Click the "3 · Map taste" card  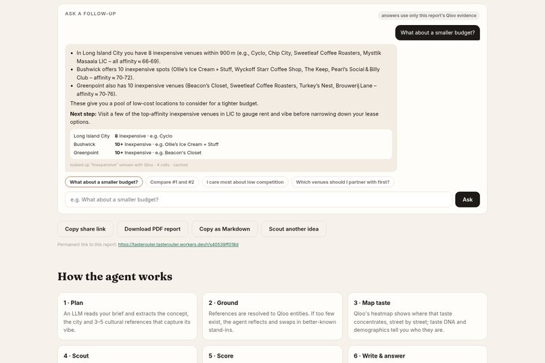click(x=417, y=316)
